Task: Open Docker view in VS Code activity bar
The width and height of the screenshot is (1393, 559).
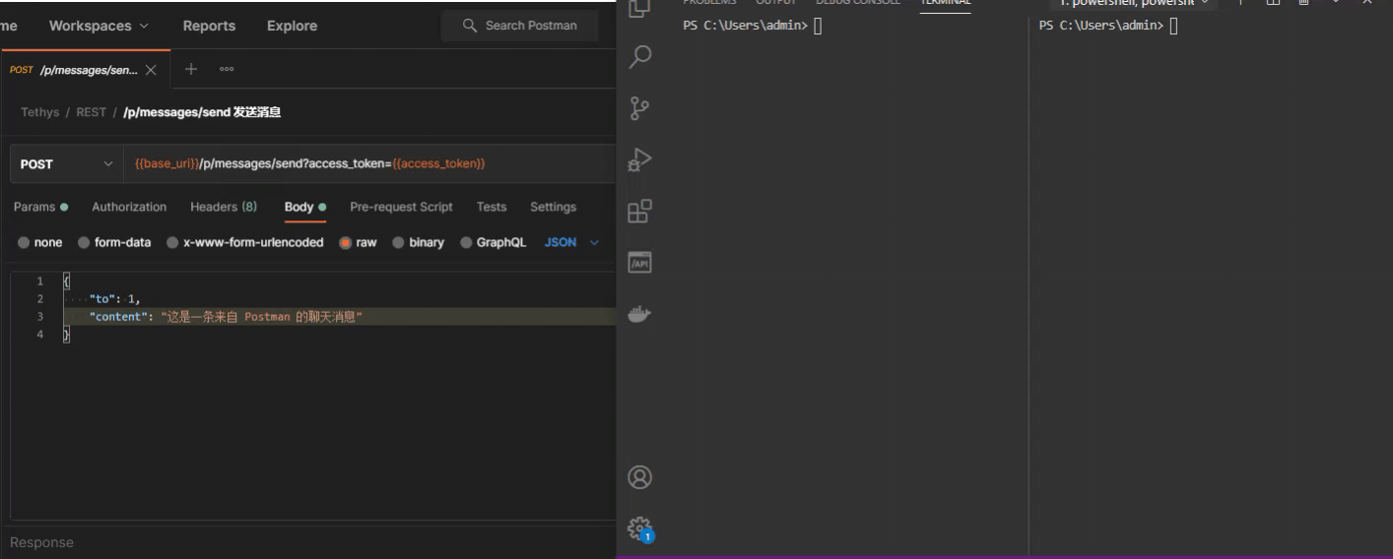Action: click(x=640, y=315)
